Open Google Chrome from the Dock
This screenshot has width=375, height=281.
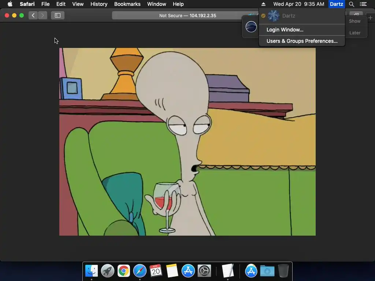(124, 271)
